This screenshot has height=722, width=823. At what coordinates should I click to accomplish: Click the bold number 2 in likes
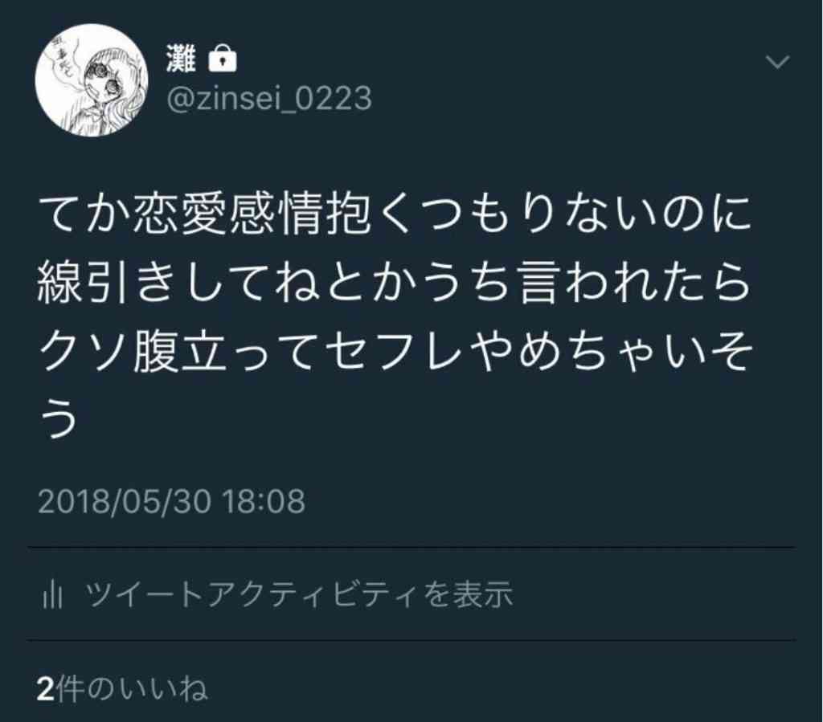pos(46,690)
